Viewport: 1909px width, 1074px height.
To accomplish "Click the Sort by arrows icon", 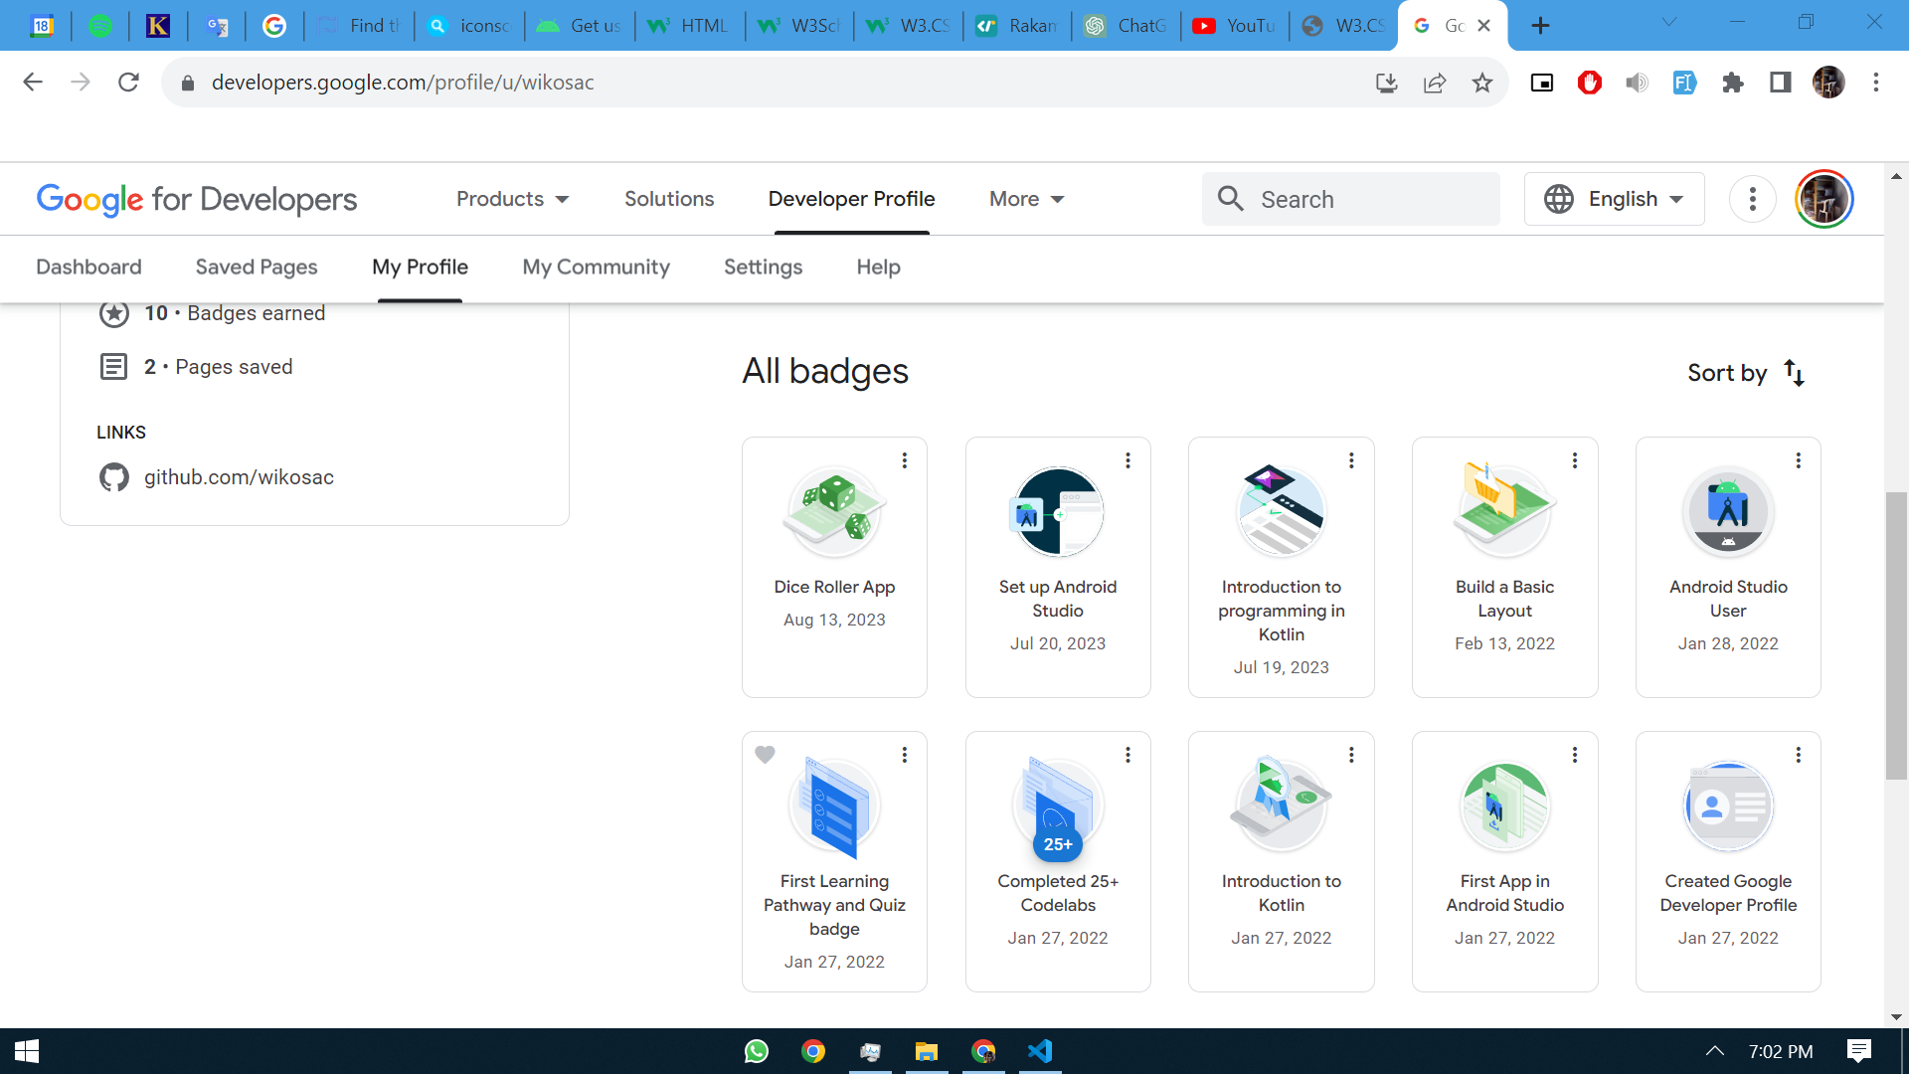I will 1794,373.
